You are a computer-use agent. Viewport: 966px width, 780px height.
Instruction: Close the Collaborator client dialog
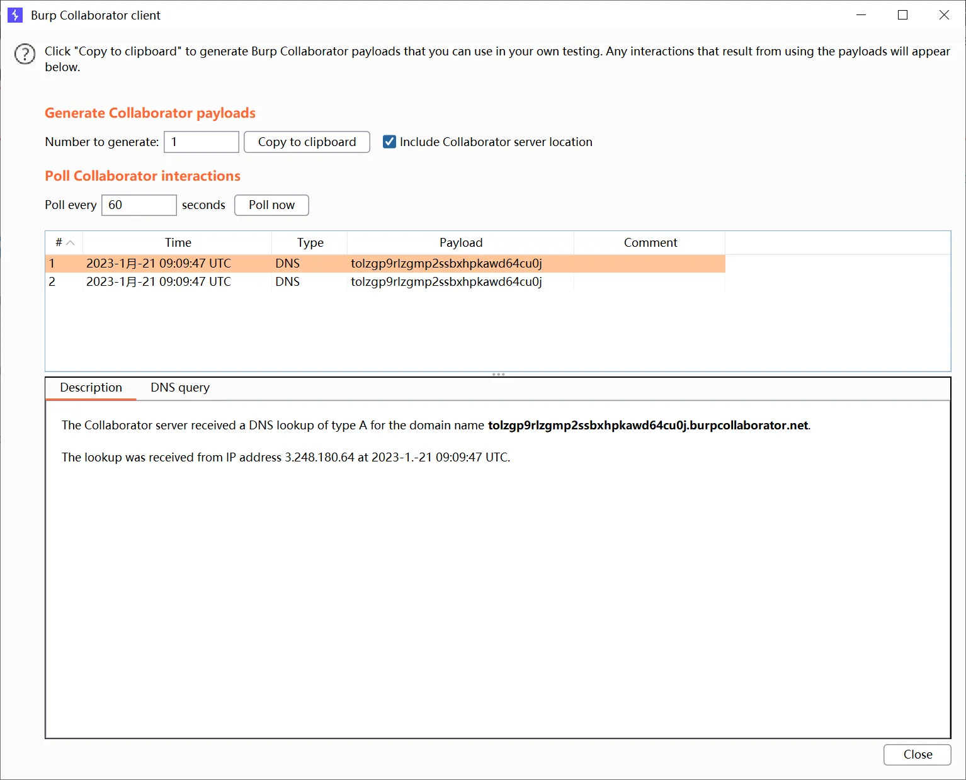click(x=918, y=755)
